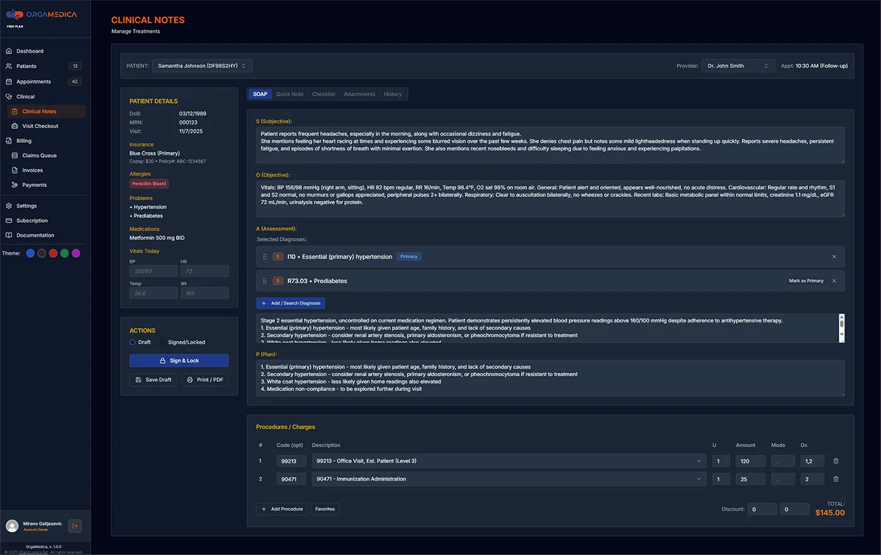Click the drag handle on the I10 diagnosis
This screenshot has width=881, height=555.
264,256
